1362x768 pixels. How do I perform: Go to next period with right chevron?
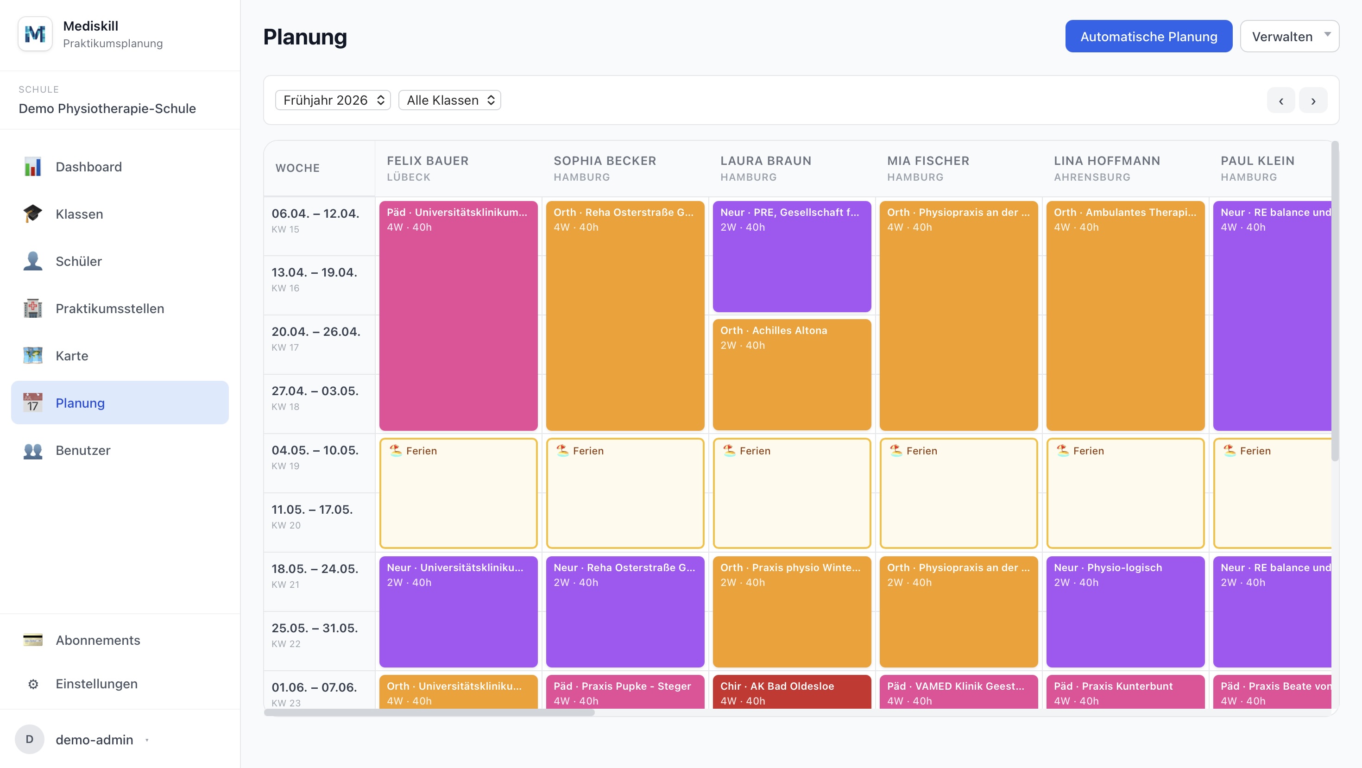tap(1313, 101)
